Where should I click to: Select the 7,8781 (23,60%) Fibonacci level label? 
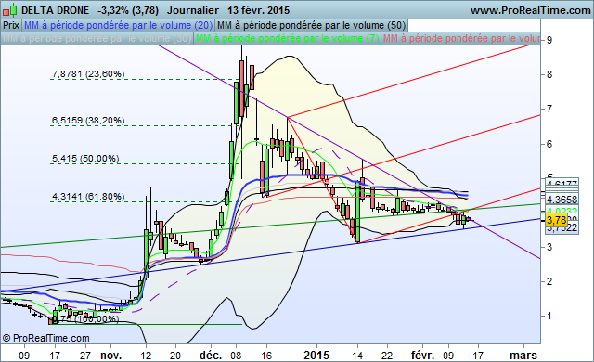click(88, 74)
